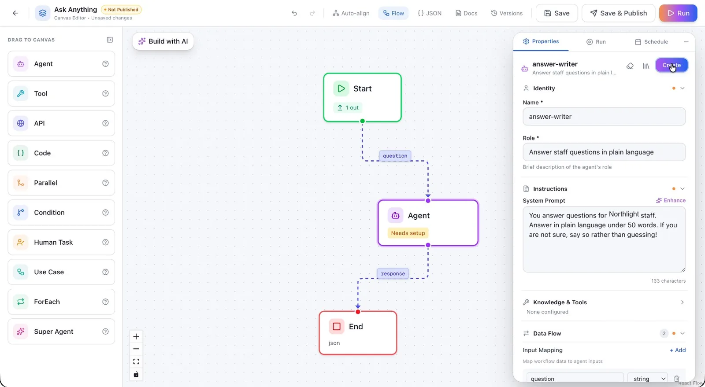This screenshot has width=705, height=387.
Task: Collapse the Identity section
Action: coord(682,88)
